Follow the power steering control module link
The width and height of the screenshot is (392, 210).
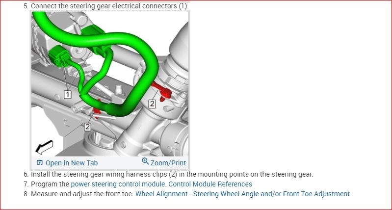(x=118, y=184)
